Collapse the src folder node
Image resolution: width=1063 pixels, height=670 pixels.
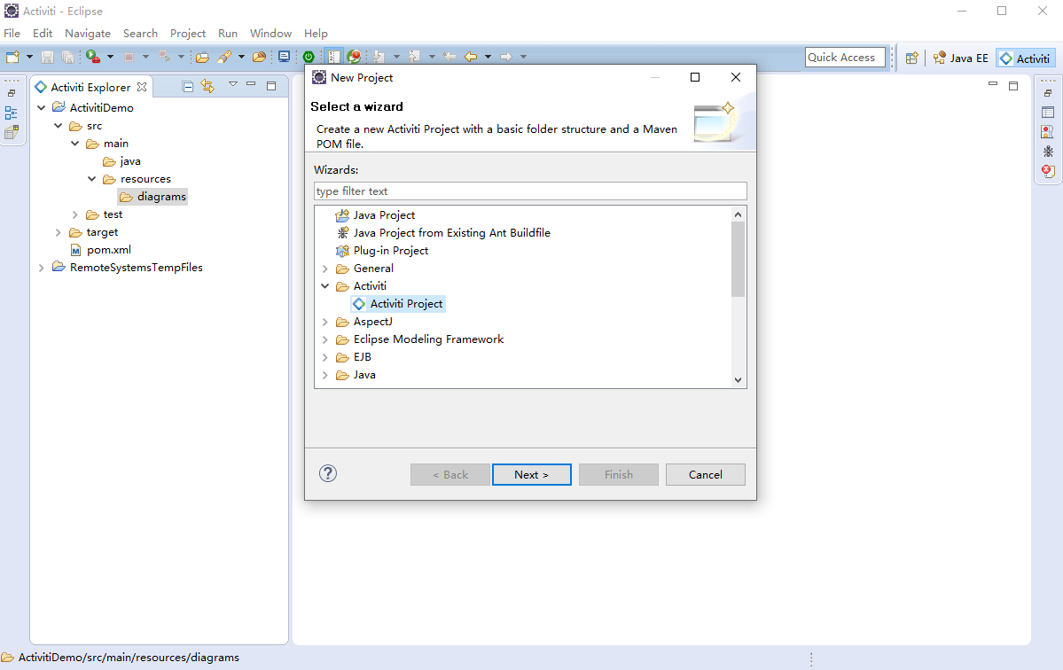pyautogui.click(x=59, y=126)
